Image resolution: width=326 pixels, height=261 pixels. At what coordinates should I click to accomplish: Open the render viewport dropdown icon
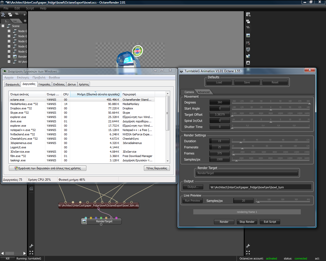pyautogui.click(x=248, y=15)
